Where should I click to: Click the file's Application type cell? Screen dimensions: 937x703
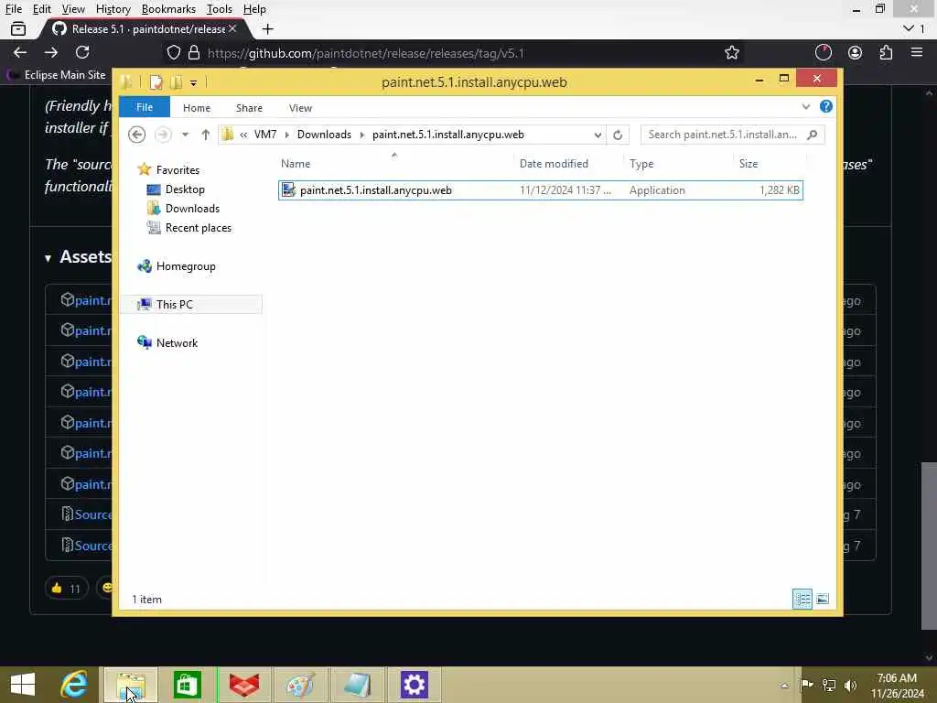[x=657, y=190]
